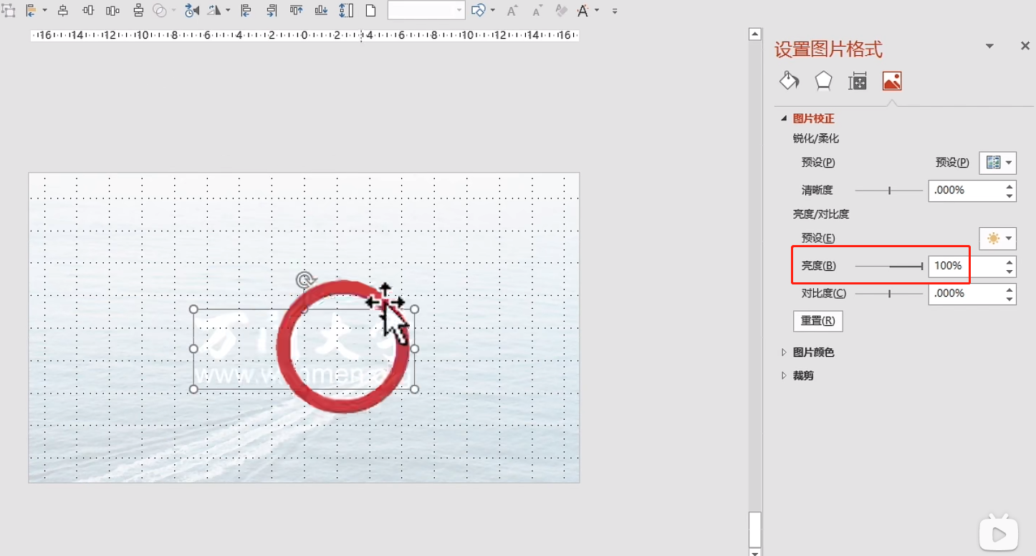Click the editing area scrollbar up arrow
This screenshot has height=556, width=1036.
pyautogui.click(x=754, y=34)
